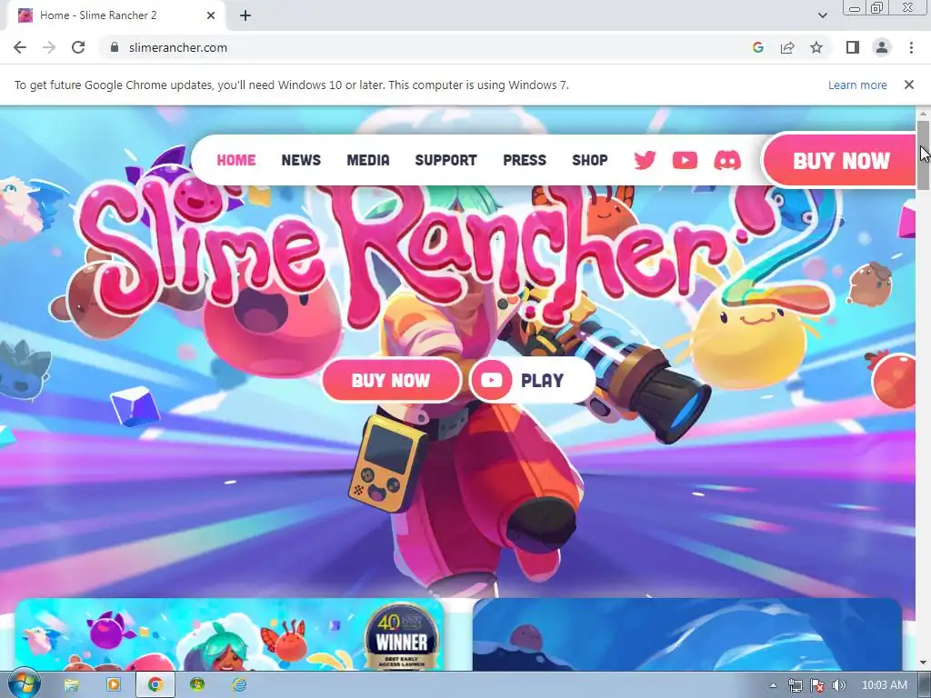Open the PRESS navigation item
931x698 pixels.
pyautogui.click(x=525, y=160)
